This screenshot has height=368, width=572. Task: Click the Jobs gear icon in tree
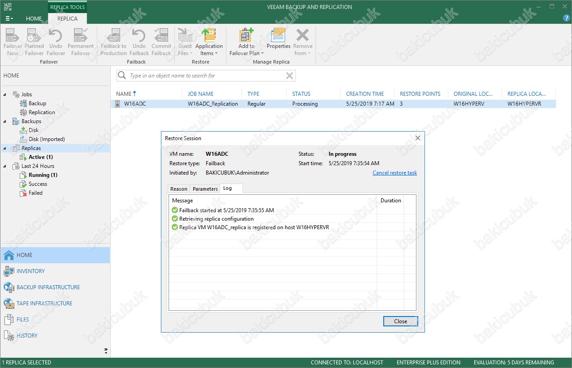16,94
